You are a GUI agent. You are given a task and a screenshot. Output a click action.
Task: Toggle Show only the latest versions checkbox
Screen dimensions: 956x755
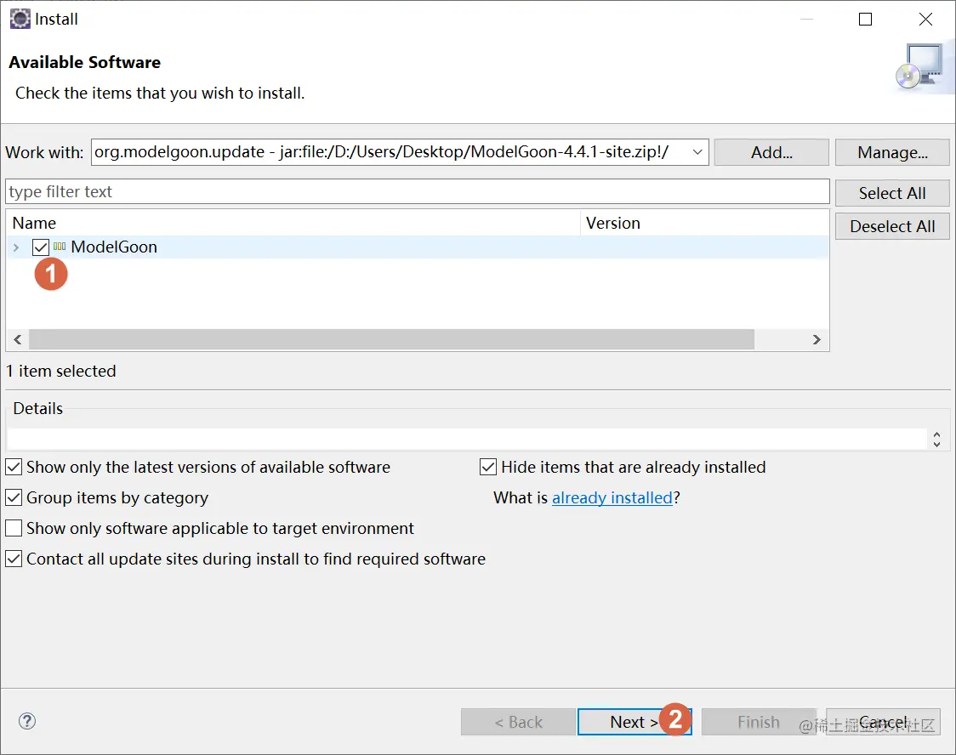[x=14, y=468]
